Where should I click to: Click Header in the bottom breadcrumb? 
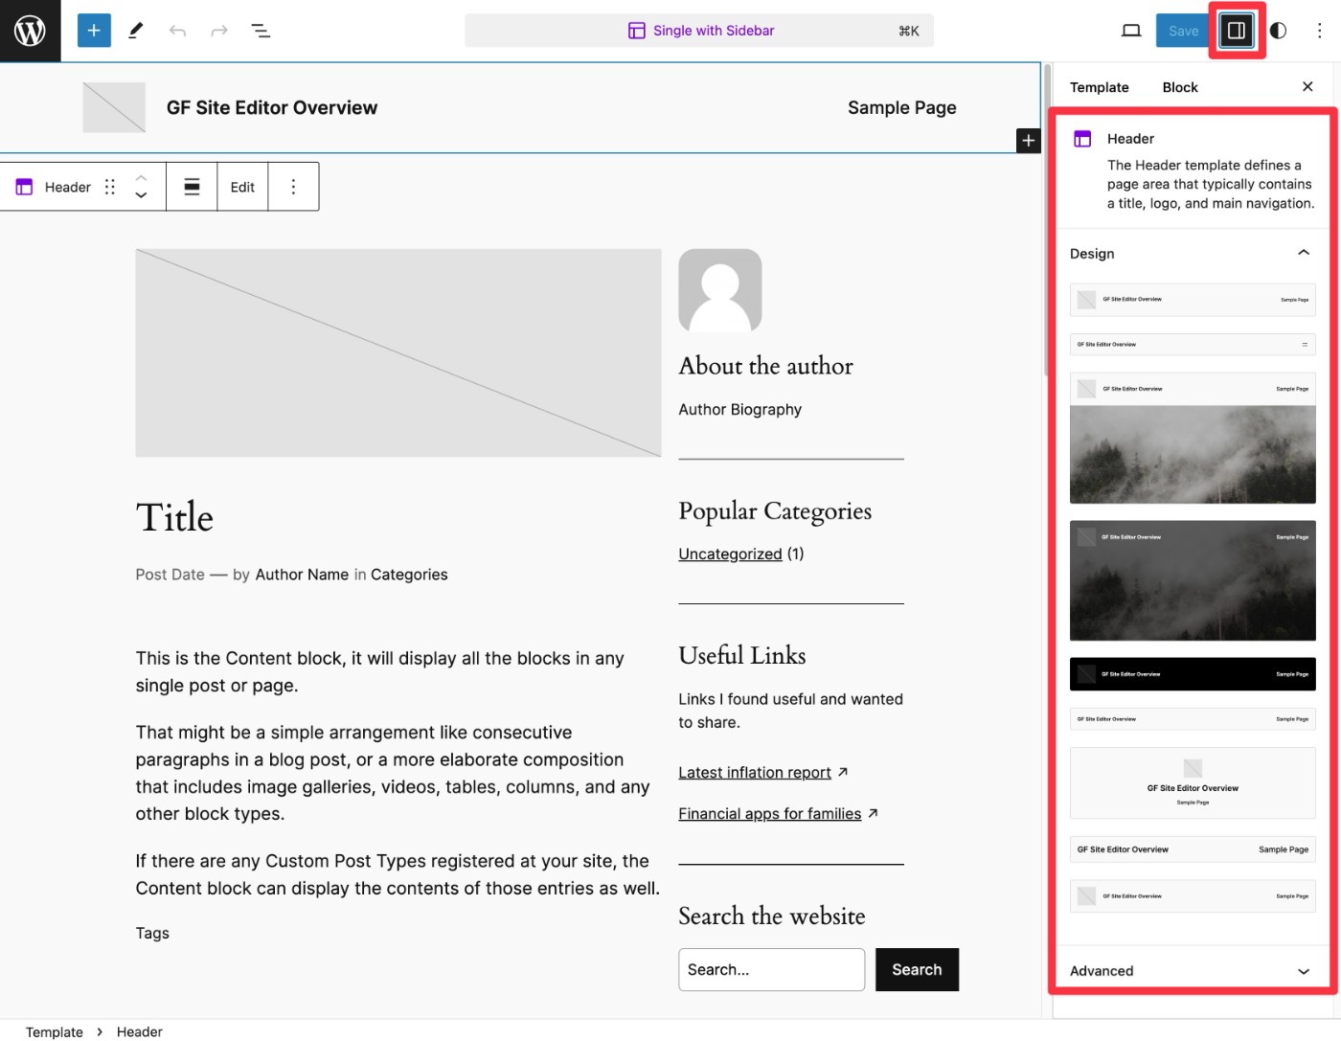click(x=140, y=1031)
